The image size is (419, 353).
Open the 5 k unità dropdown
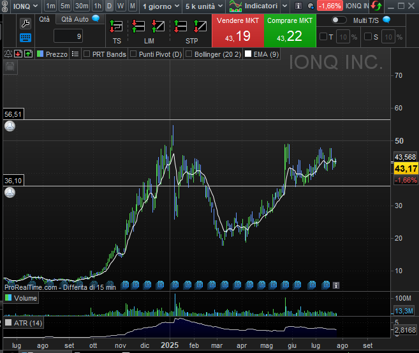pyautogui.click(x=203, y=6)
